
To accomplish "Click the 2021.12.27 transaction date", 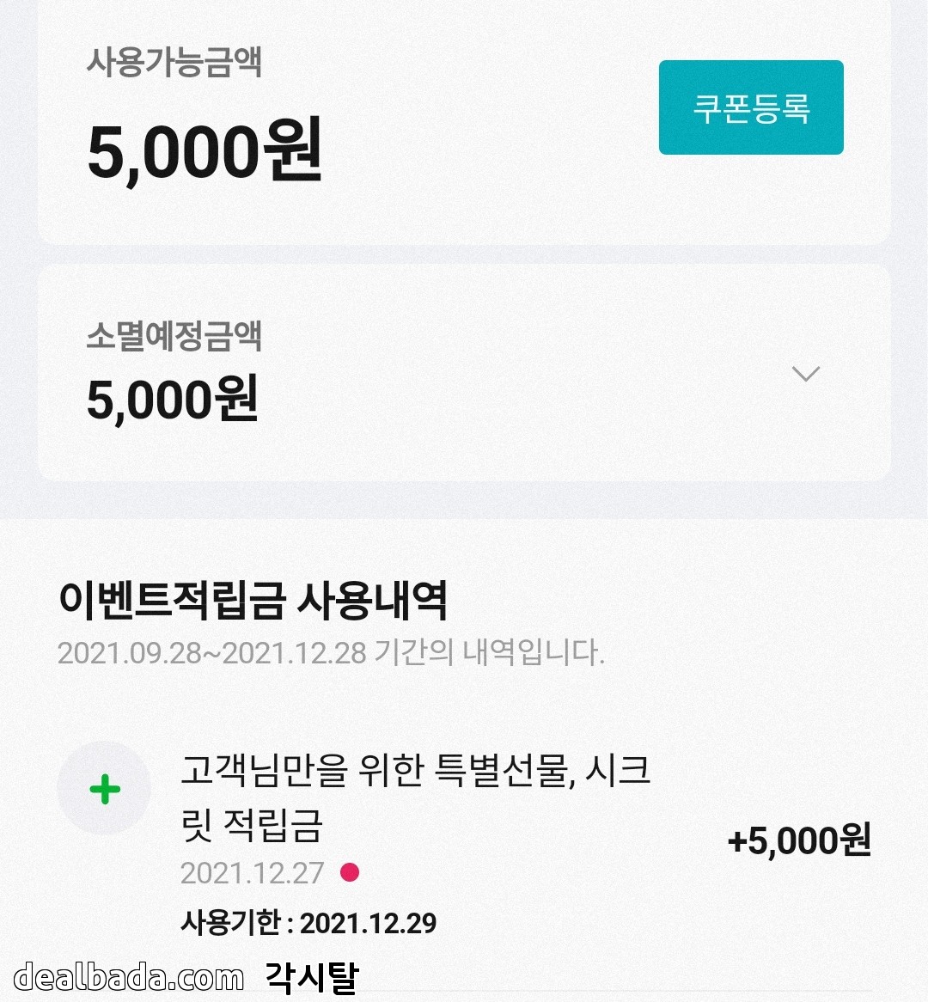I will pyautogui.click(x=252, y=873).
